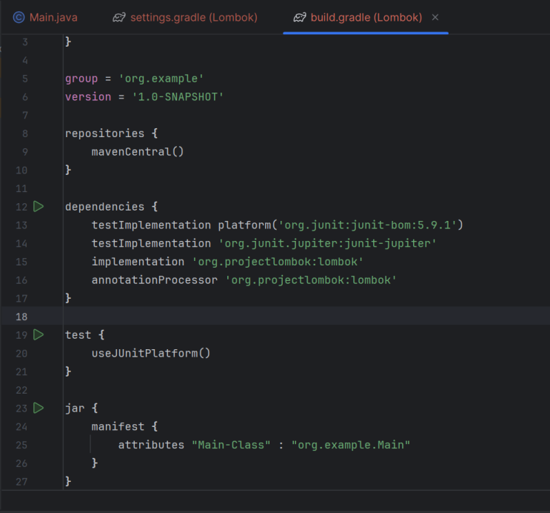Click the Java class icon on Main.java tab
The height and width of the screenshot is (513, 550).
point(19,17)
